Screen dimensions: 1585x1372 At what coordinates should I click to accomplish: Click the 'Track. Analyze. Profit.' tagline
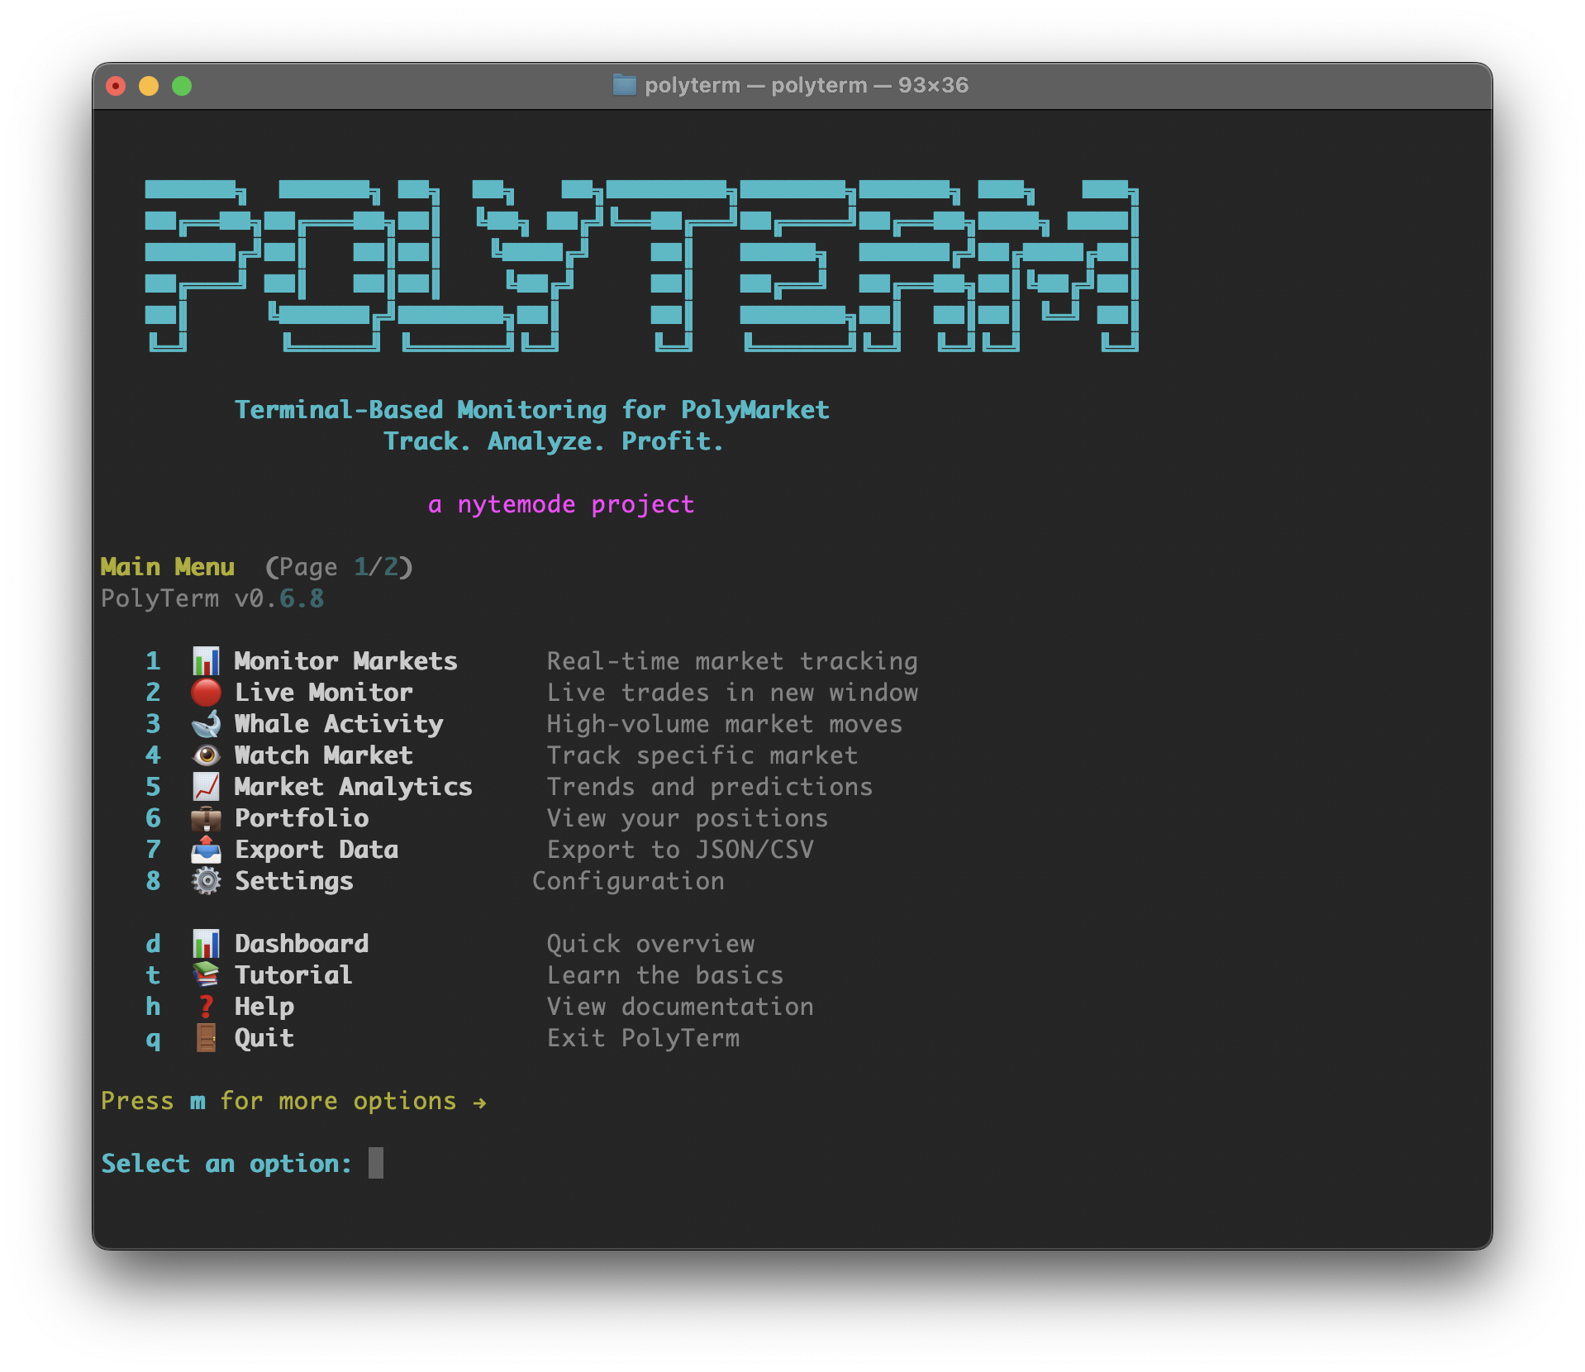click(x=554, y=441)
